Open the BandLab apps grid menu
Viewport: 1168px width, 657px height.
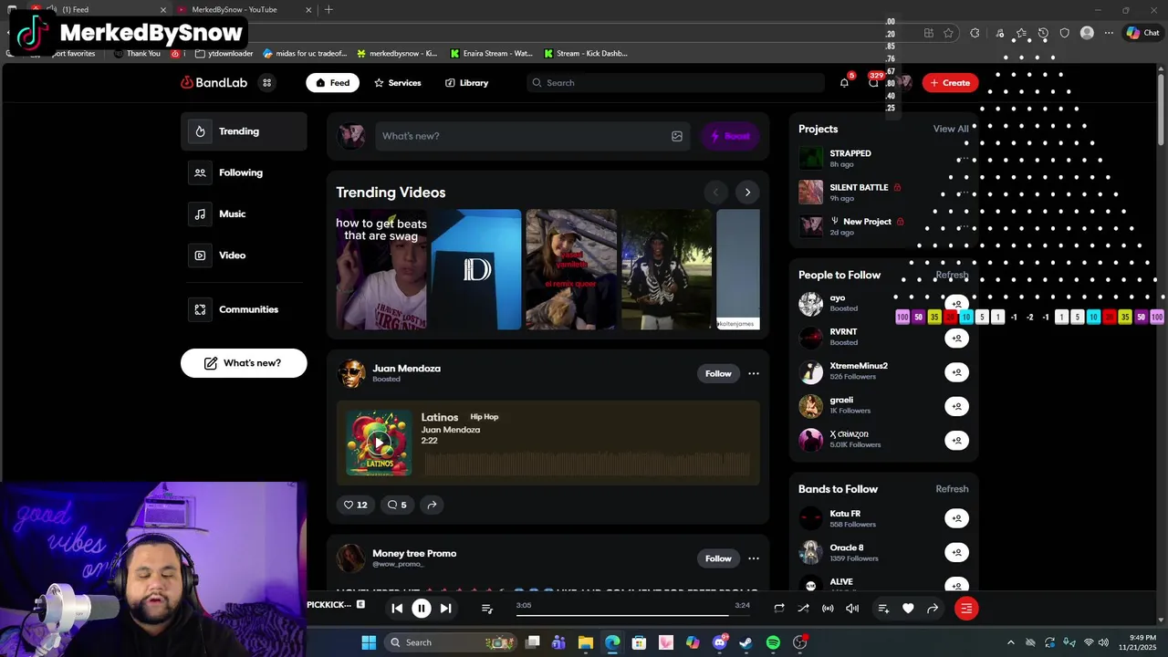tap(266, 83)
